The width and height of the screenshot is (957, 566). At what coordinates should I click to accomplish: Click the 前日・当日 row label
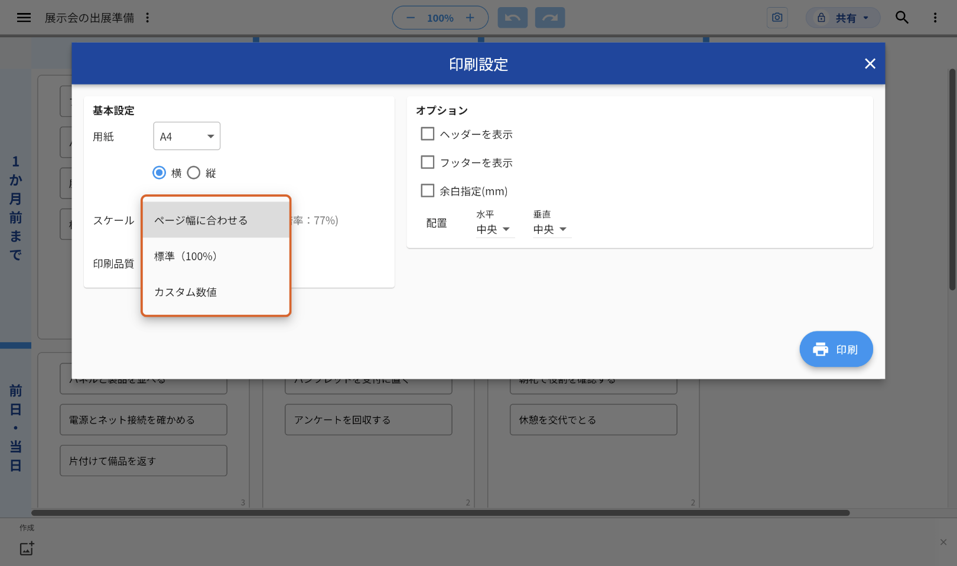pyautogui.click(x=16, y=428)
